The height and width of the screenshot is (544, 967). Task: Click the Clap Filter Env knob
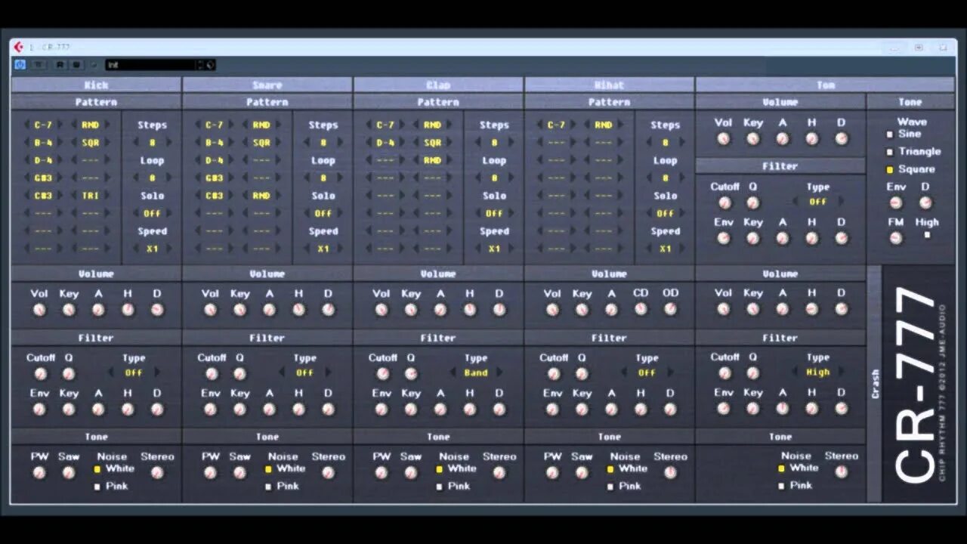pos(382,410)
